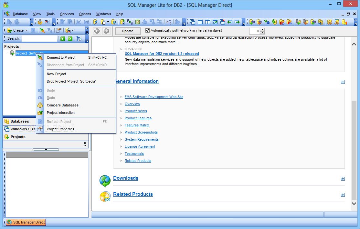
Task: Click the gold stamp toolbar icon
Action: pyautogui.click(x=40, y=22)
